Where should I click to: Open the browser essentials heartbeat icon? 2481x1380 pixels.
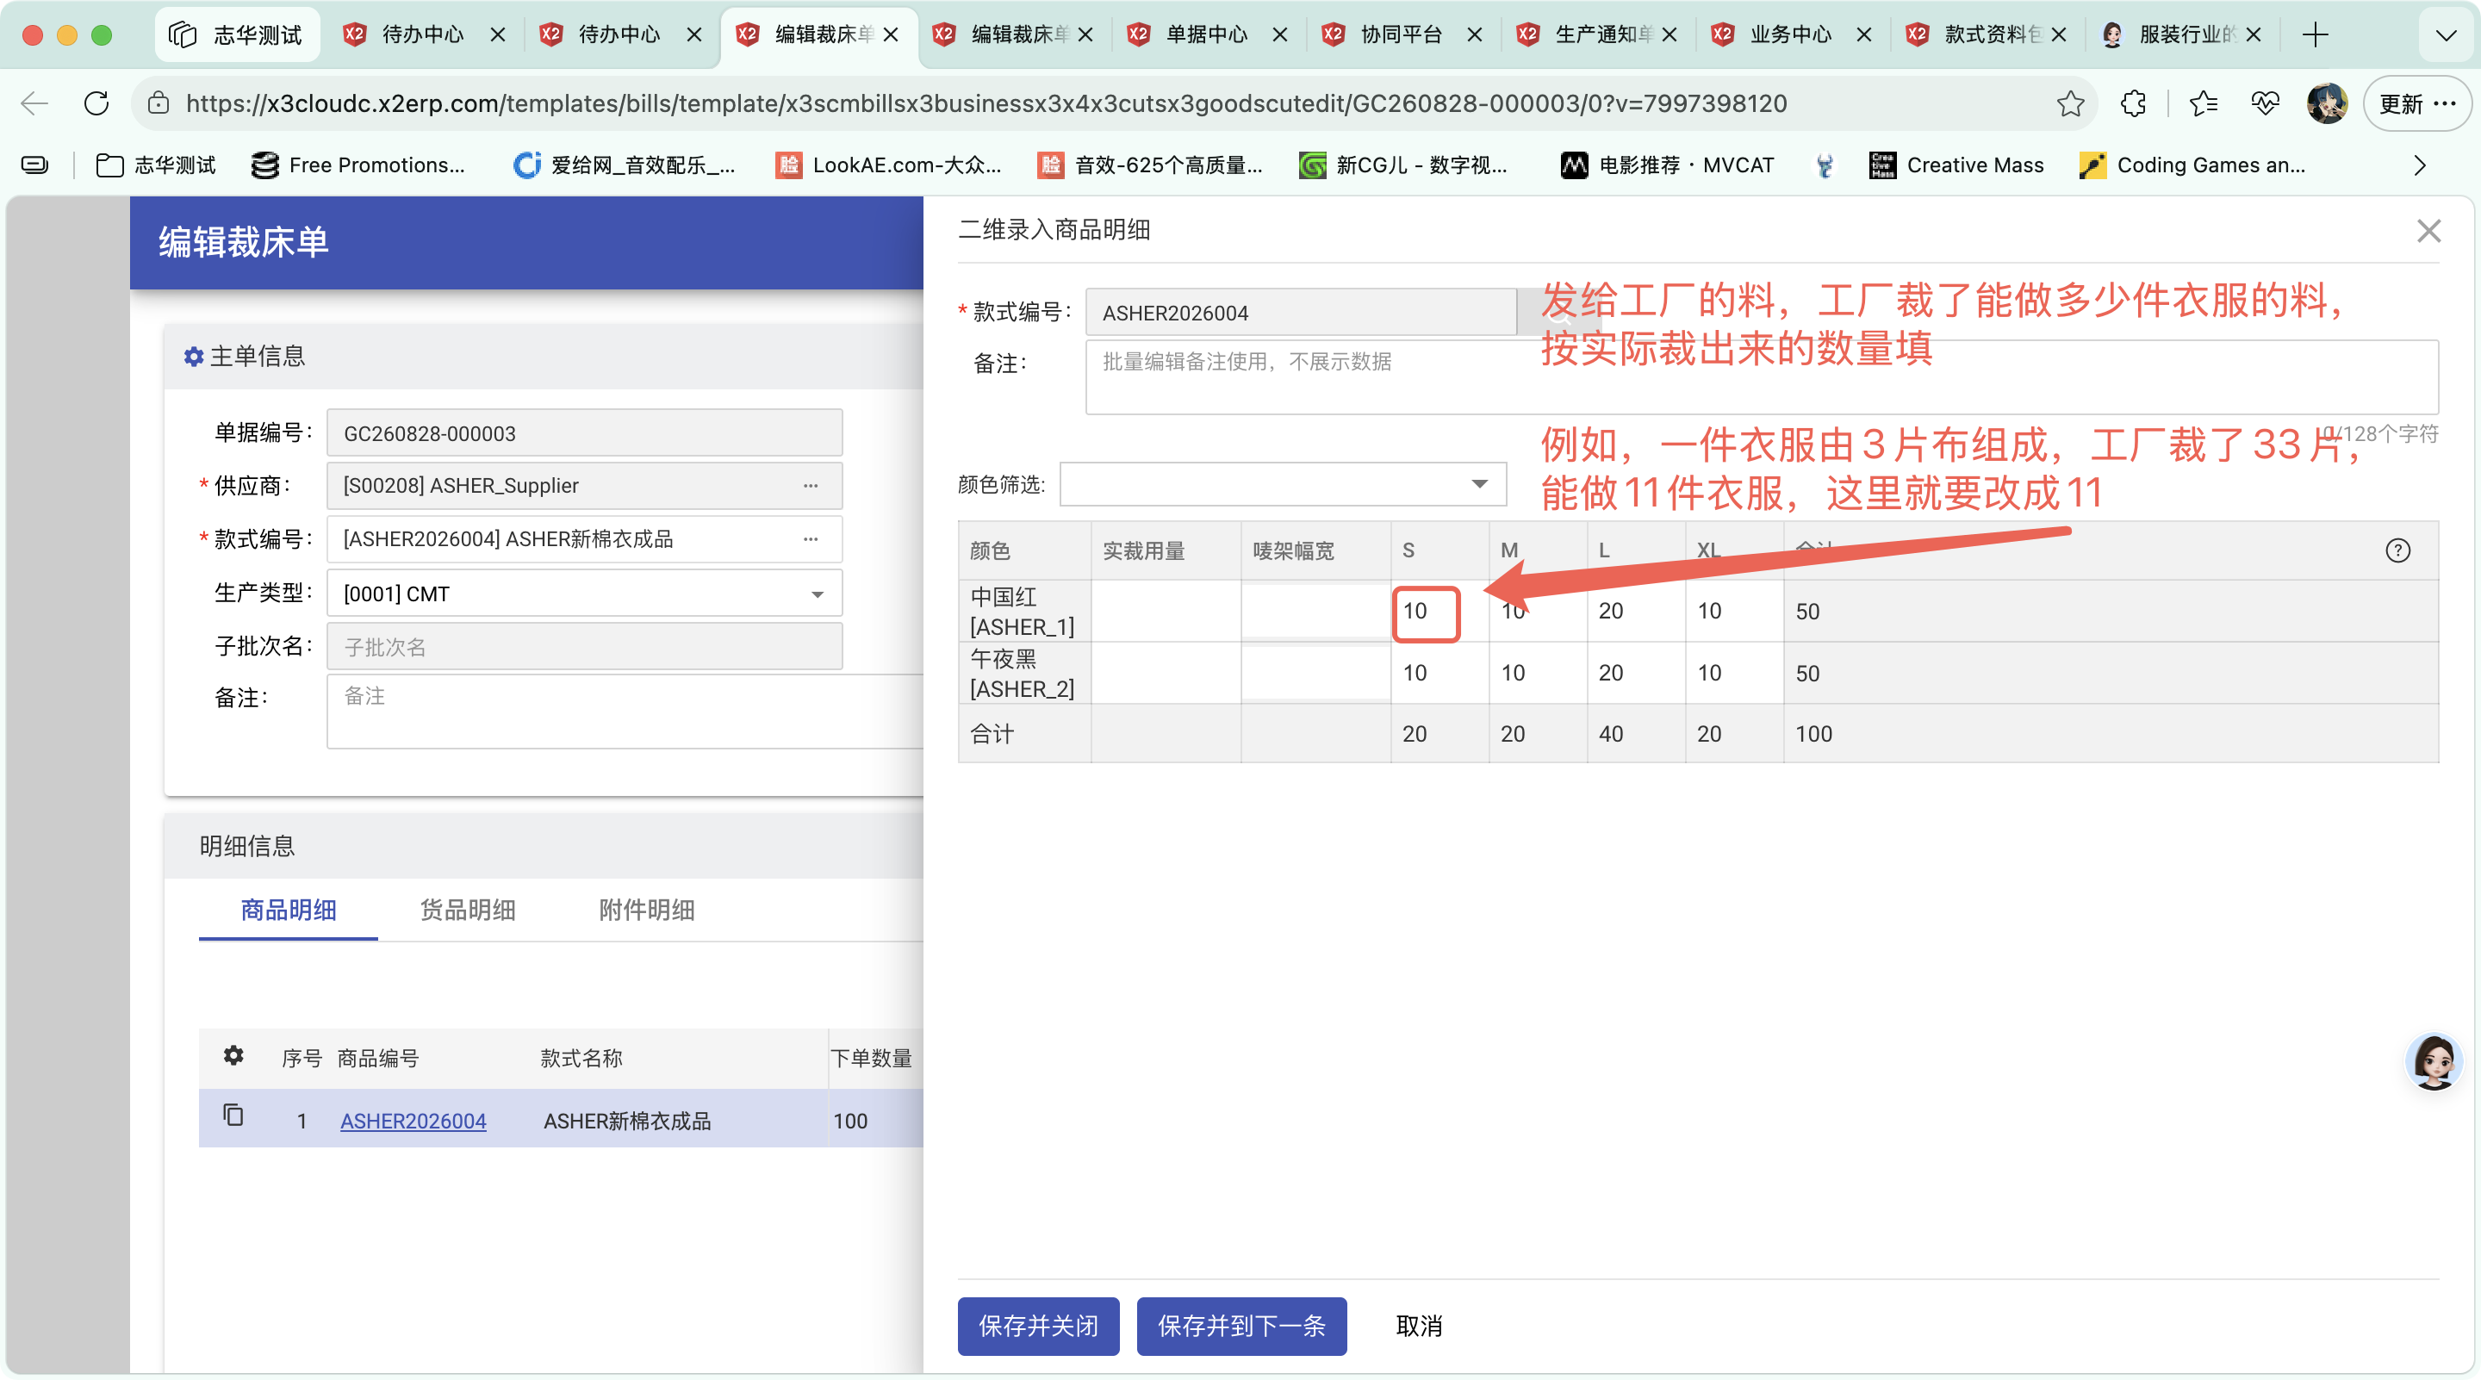[x=2266, y=103]
